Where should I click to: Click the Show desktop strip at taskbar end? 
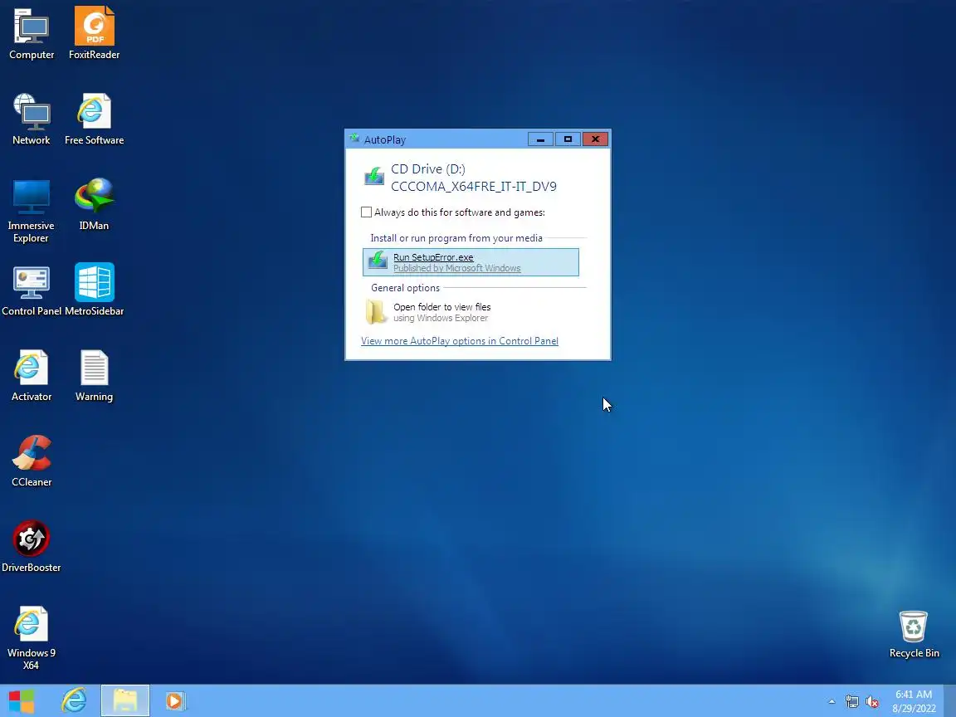(950, 701)
